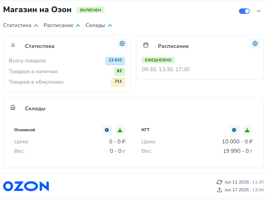The image size is (267, 199).
Task: Click the calendar icon beside Расписание
Action: click(146, 45)
